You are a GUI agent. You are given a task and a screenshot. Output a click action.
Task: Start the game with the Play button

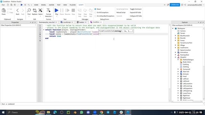point(57,11)
